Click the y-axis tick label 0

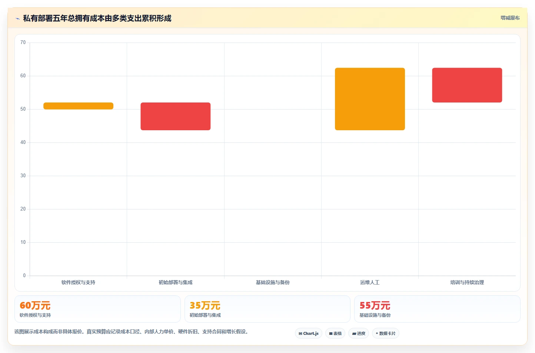tap(24, 276)
